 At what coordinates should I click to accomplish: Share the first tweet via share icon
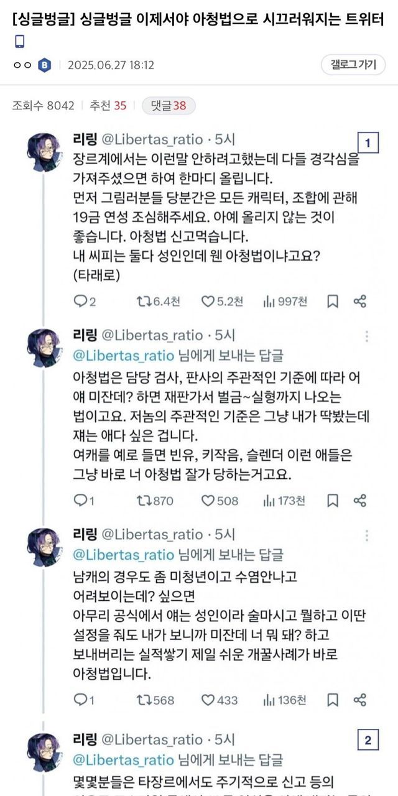359,301
